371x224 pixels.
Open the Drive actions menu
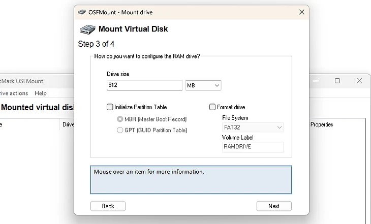[x=14, y=93]
